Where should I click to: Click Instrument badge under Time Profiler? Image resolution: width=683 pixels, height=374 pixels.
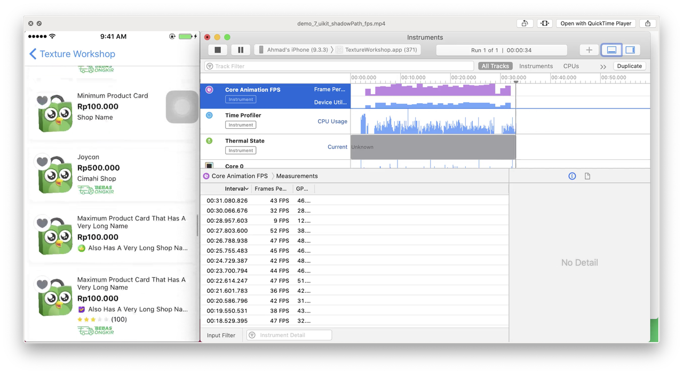point(241,125)
